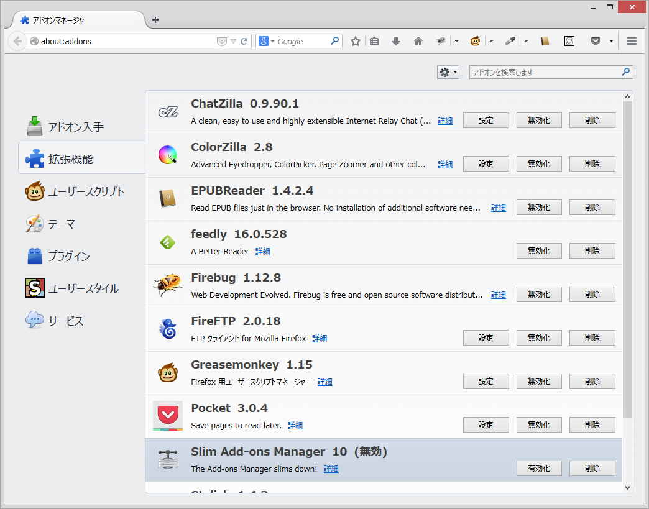Viewport: 649px width, 509px height.
Task: Click the list scrollbar up arrow
Action: [x=627, y=96]
